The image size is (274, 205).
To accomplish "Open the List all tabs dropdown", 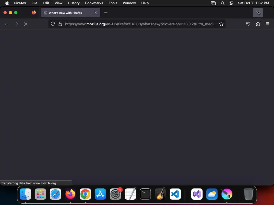I will click(x=258, y=13).
